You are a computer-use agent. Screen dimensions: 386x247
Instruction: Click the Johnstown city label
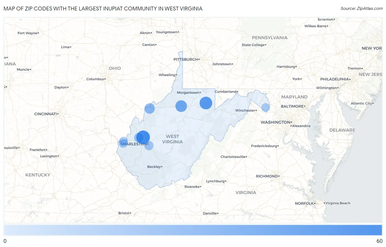pyautogui.click(x=222, y=64)
